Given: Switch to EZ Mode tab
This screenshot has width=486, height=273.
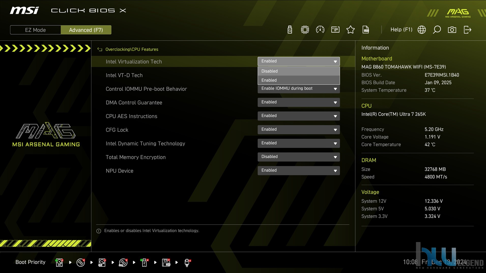Looking at the screenshot, I should click(x=35, y=30).
